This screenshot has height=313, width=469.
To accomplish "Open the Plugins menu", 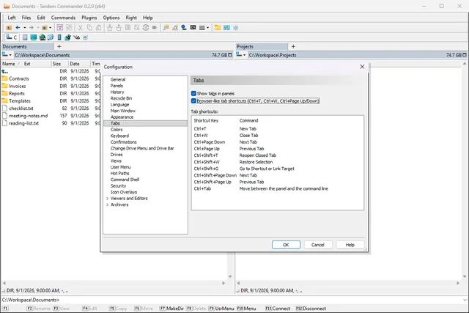I will tap(89, 18).
